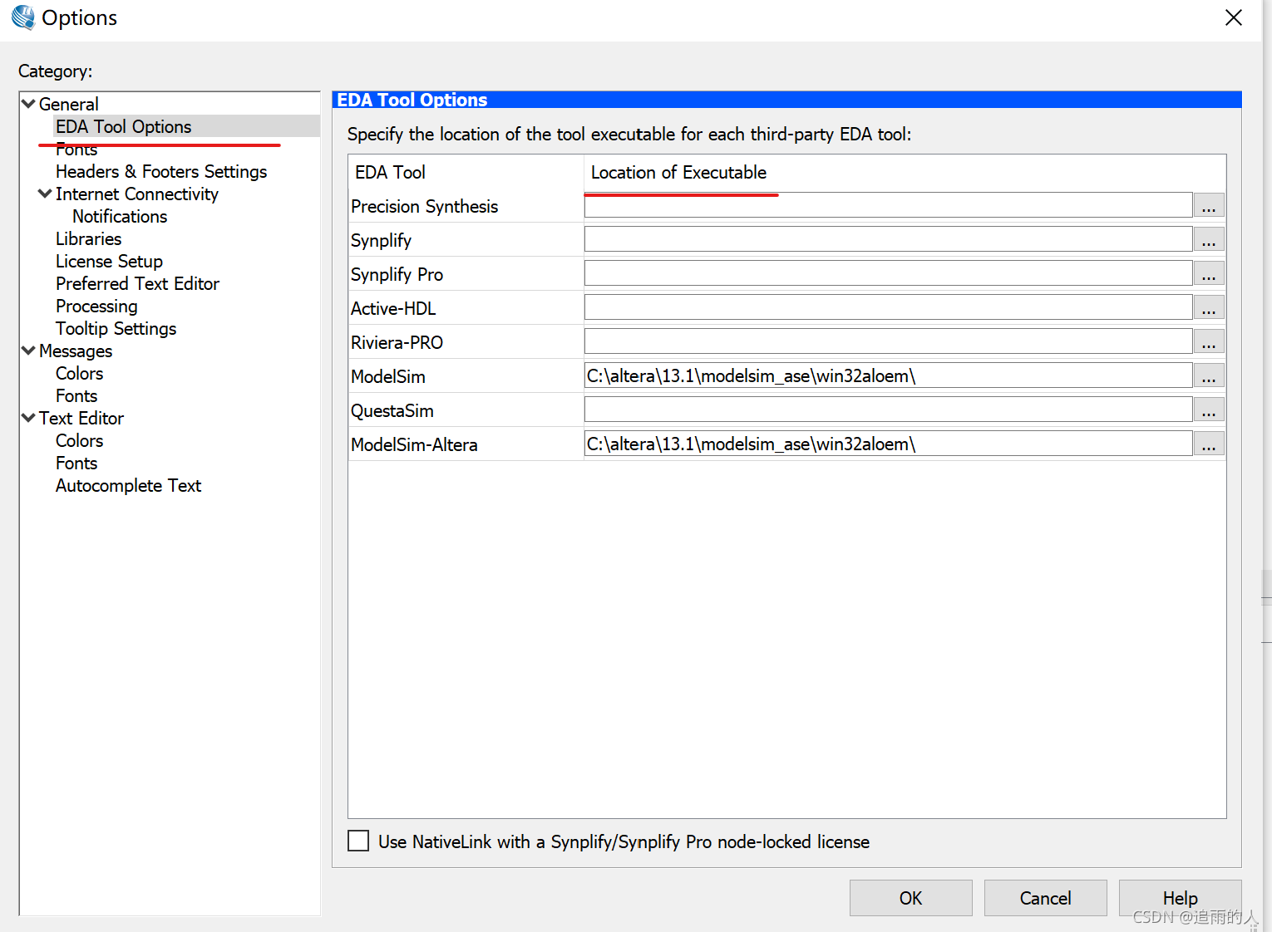Collapse the Text Editor category

[x=28, y=418]
